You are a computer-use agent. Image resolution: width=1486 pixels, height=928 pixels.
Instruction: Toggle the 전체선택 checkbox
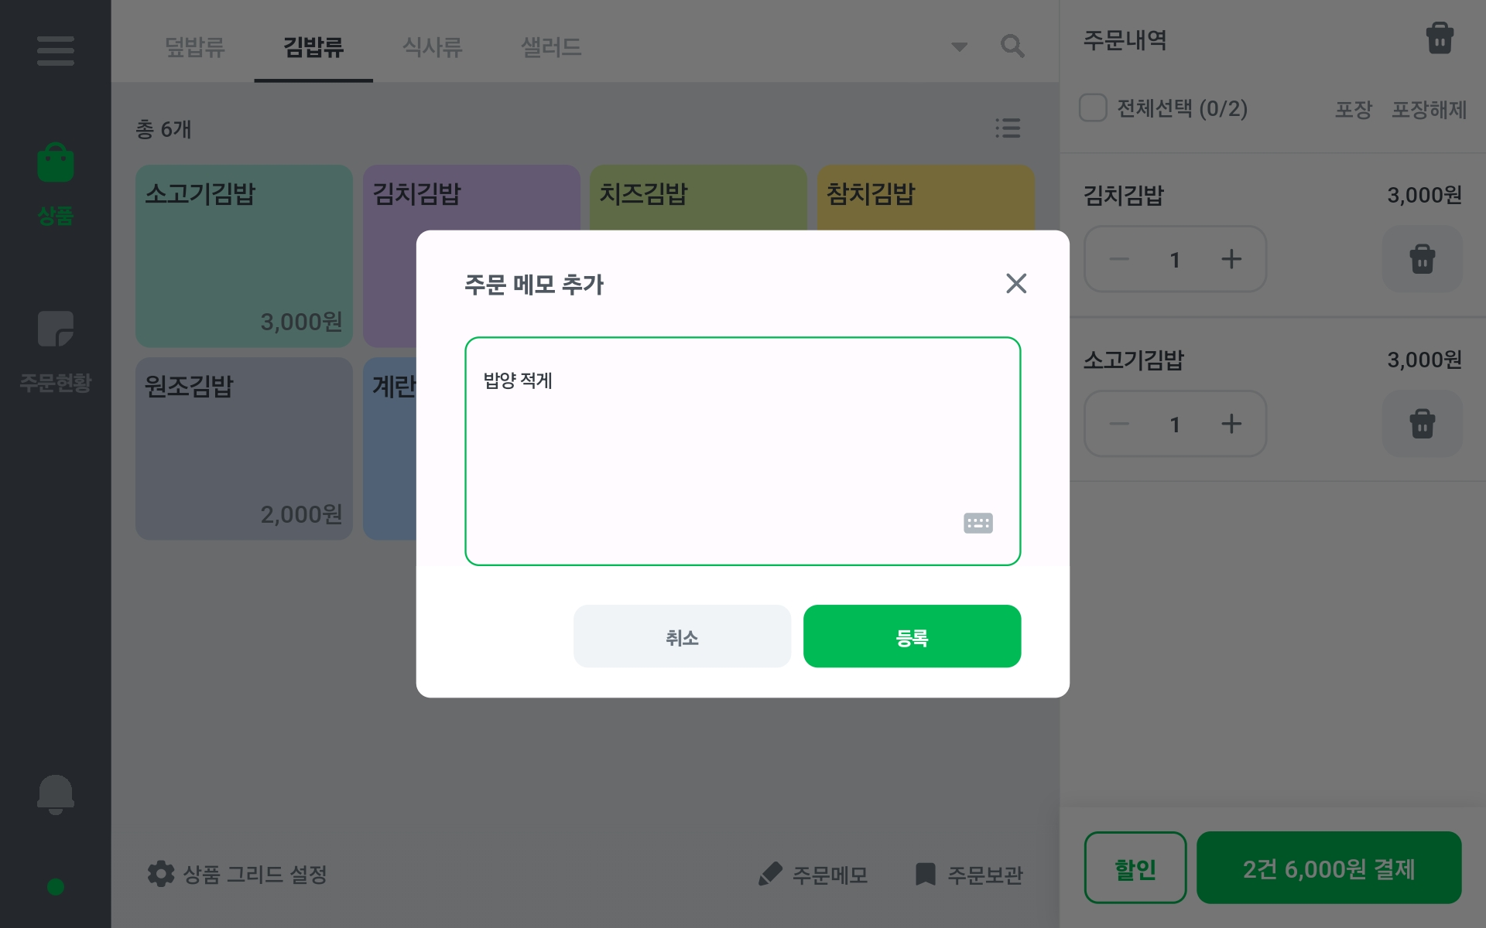coord(1093,108)
